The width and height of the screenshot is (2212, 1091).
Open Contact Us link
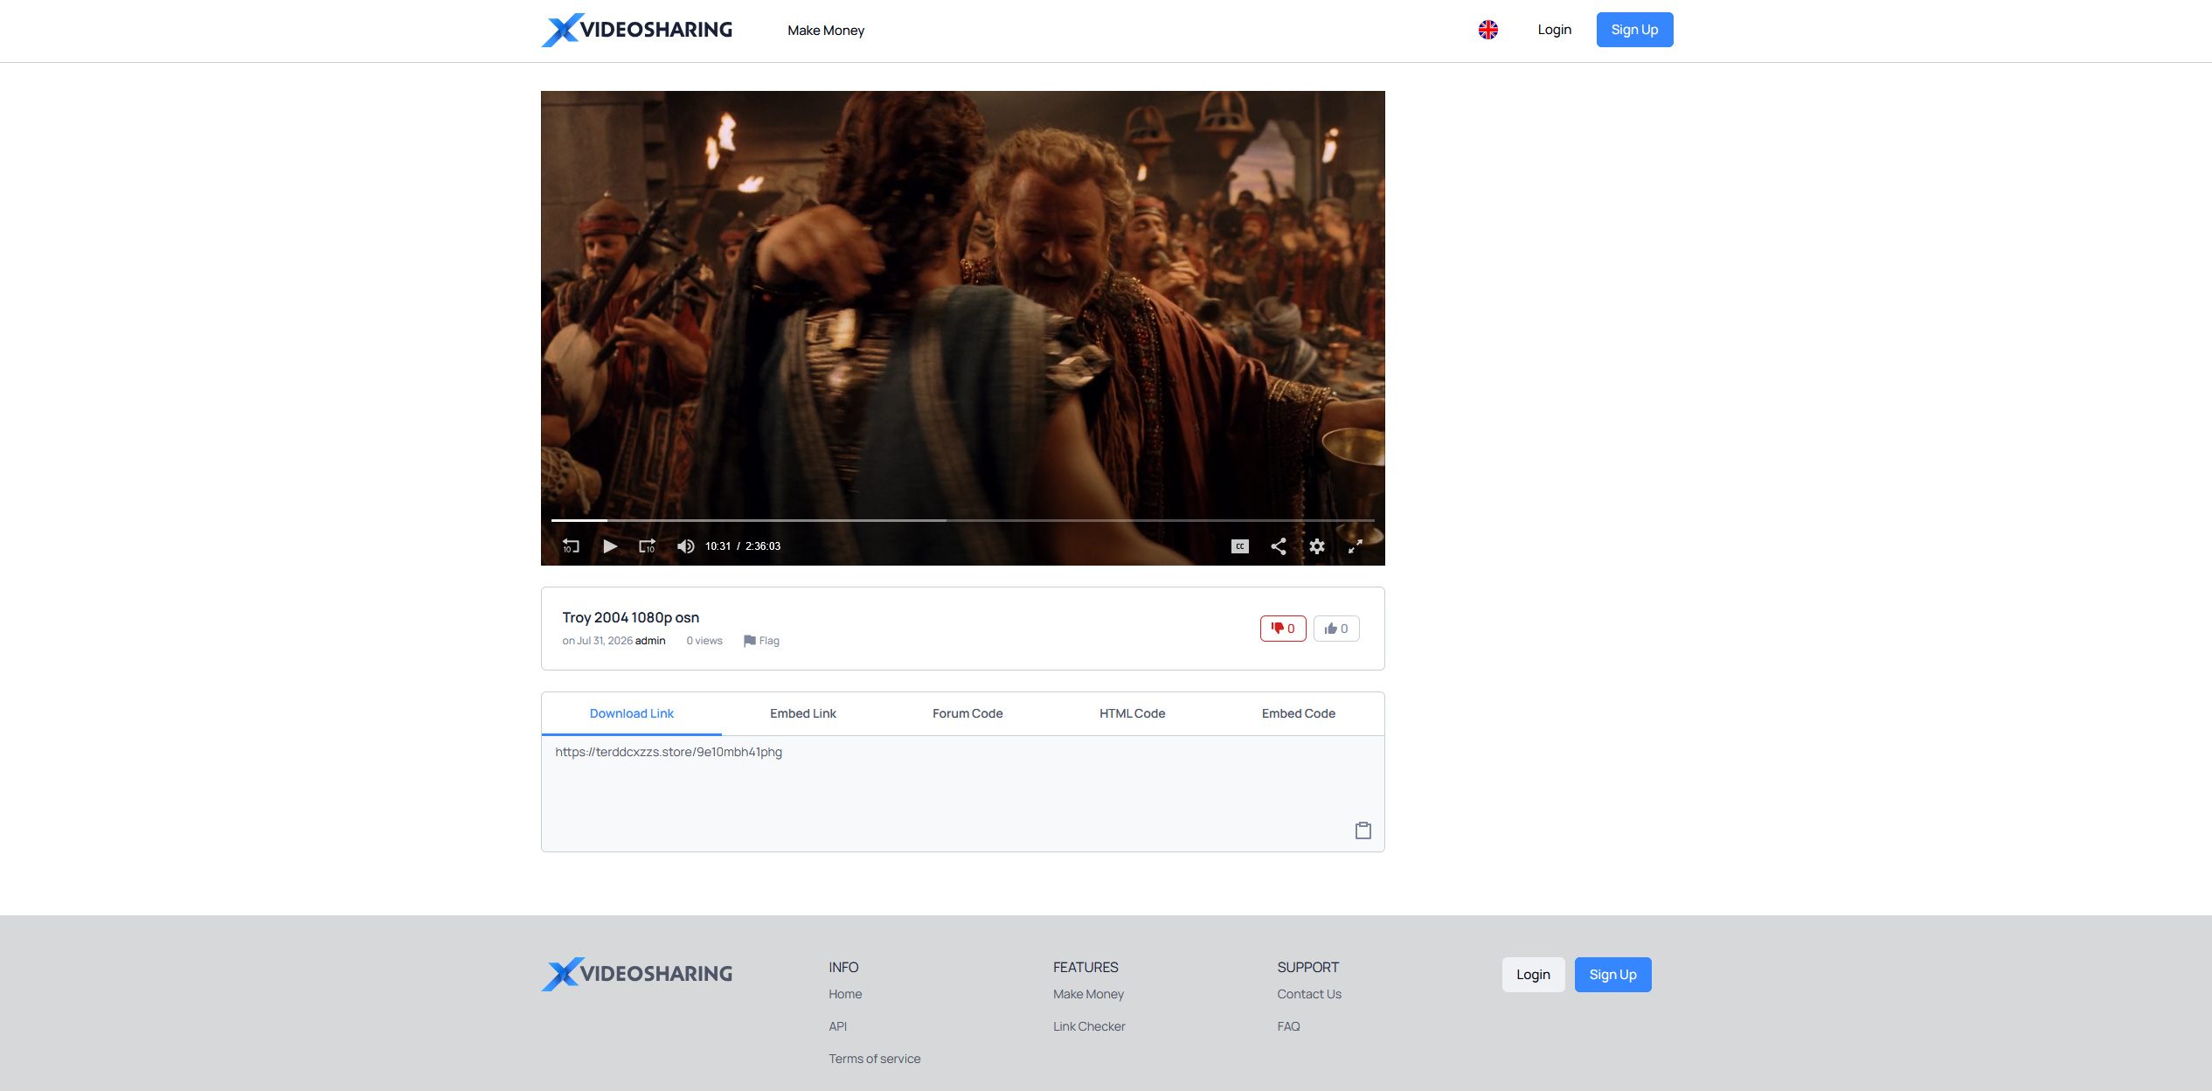(1309, 994)
